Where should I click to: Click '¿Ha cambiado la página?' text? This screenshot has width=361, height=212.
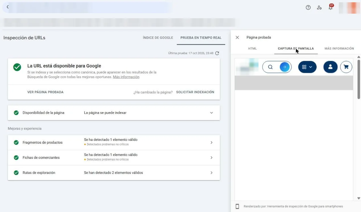tap(153, 92)
